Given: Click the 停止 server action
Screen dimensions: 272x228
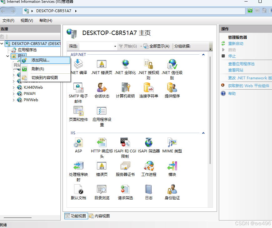Looking at the screenshot, I should tap(232, 56).
